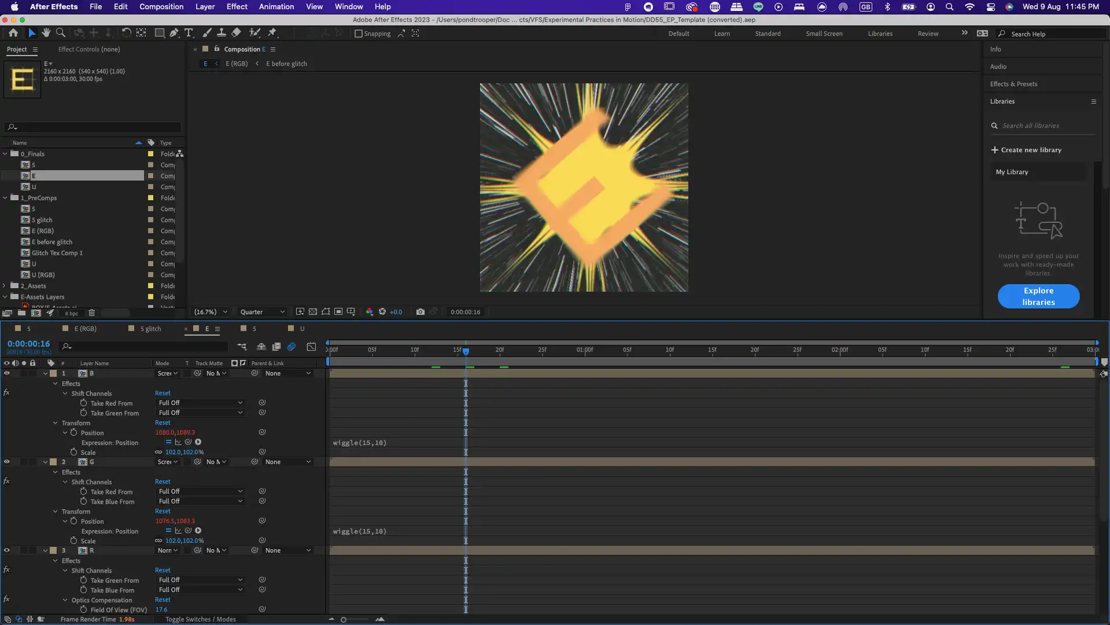Select the Pen tool

[174, 33]
